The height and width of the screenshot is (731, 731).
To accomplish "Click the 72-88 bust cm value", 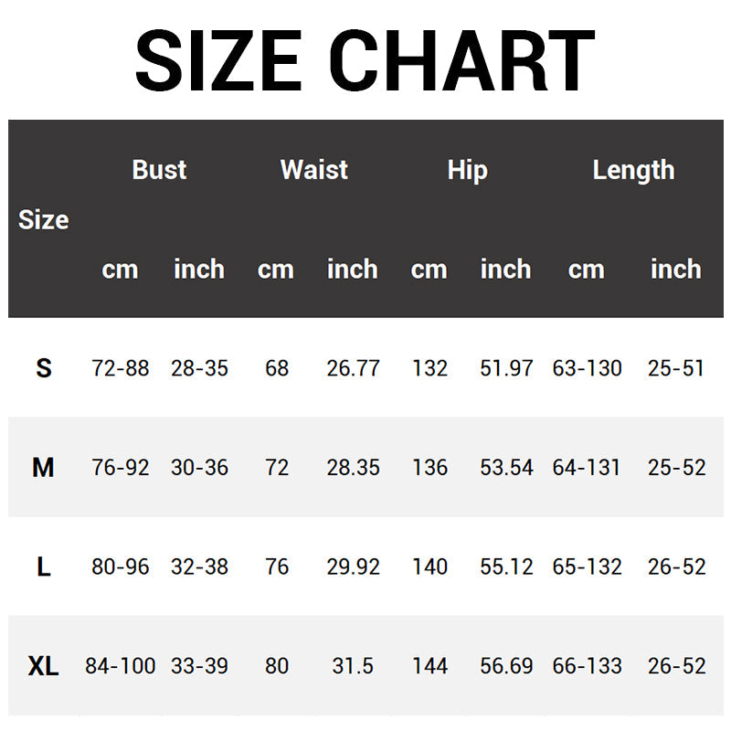I will 121,368.
